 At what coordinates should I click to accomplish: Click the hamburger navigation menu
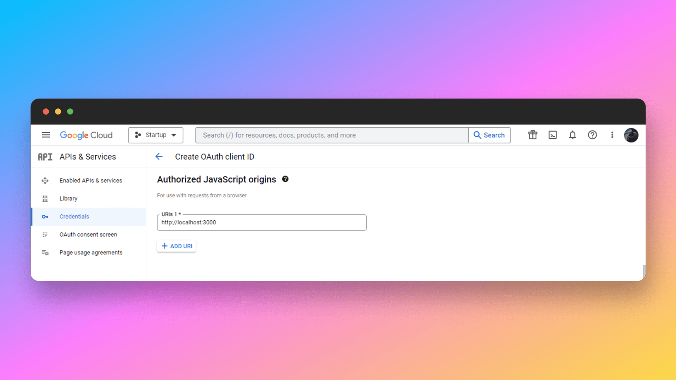coord(46,135)
